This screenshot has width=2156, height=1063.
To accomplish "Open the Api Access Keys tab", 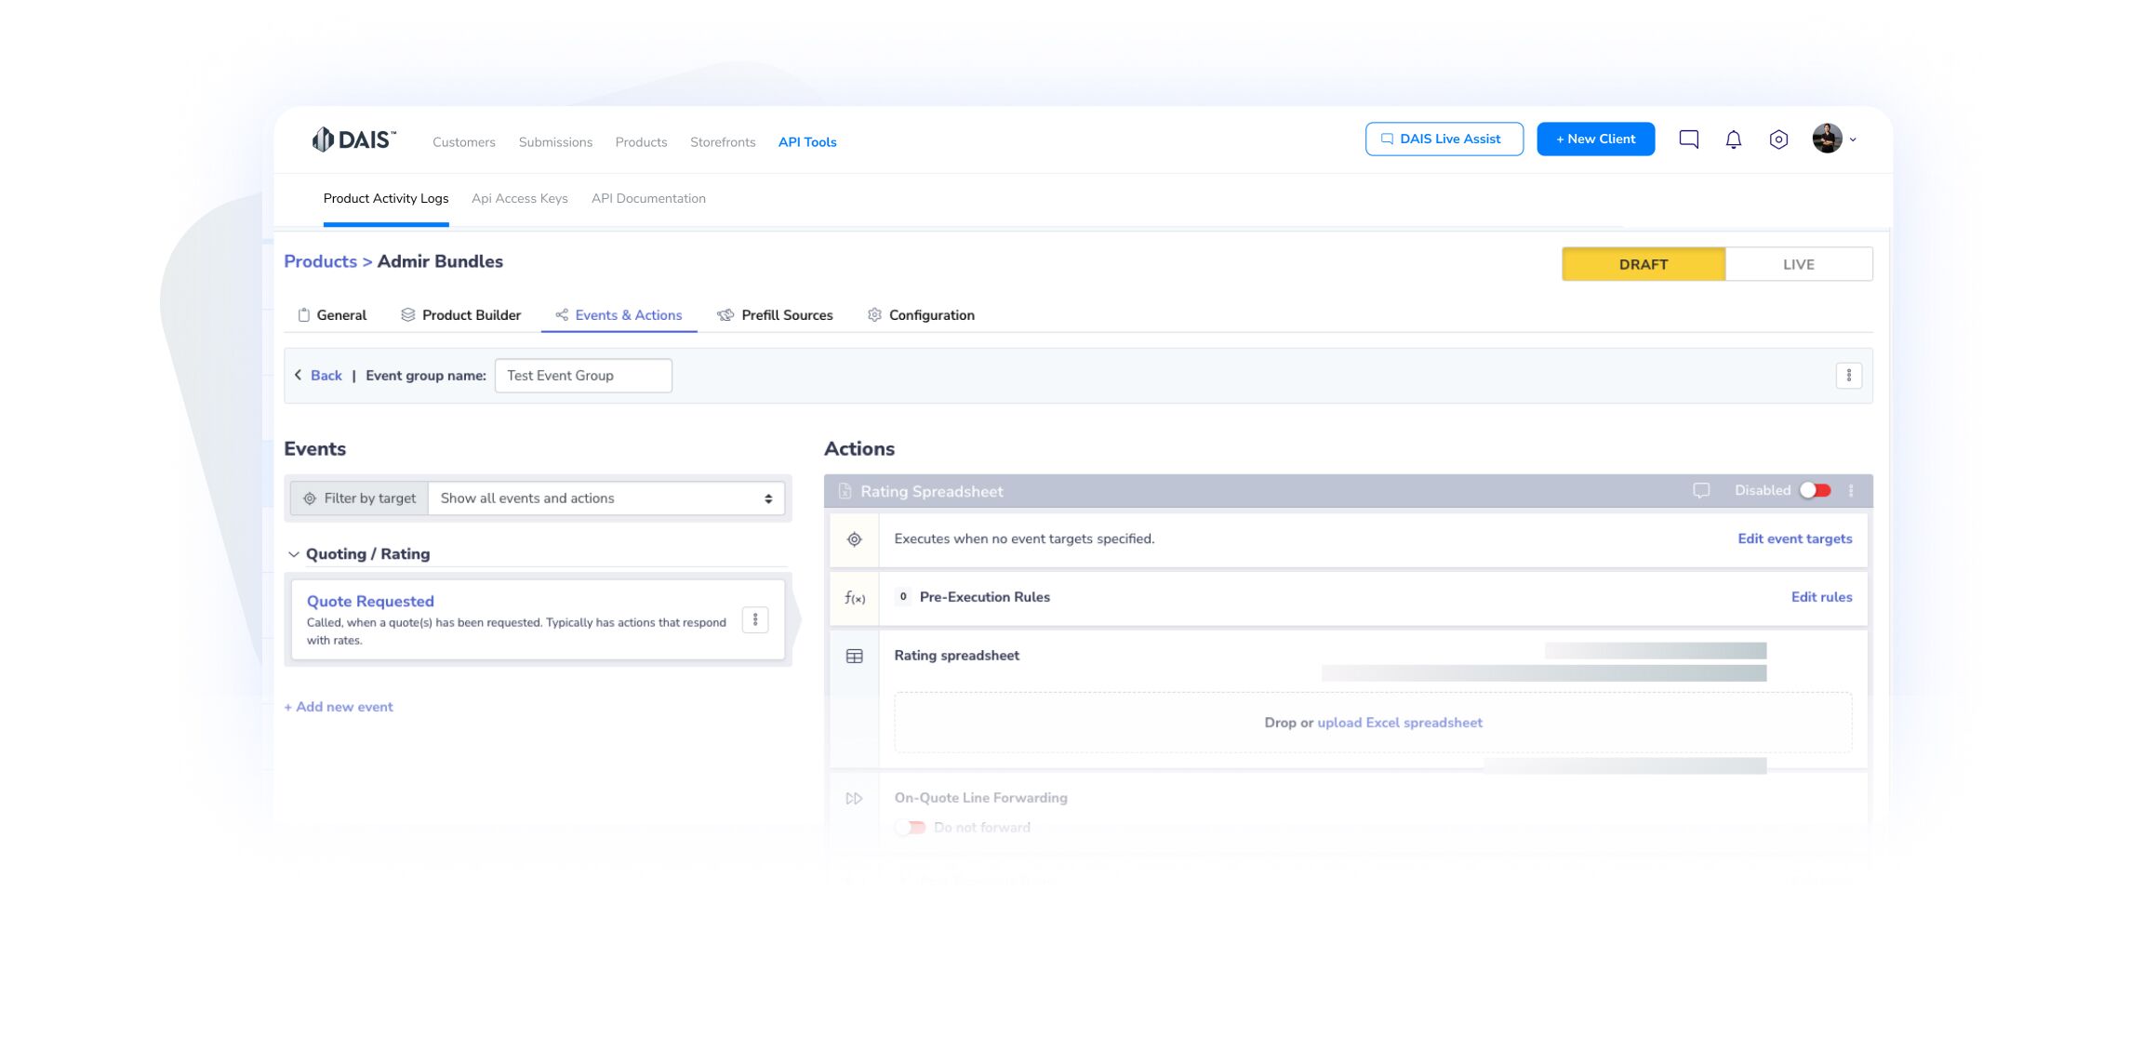I will coord(519,199).
